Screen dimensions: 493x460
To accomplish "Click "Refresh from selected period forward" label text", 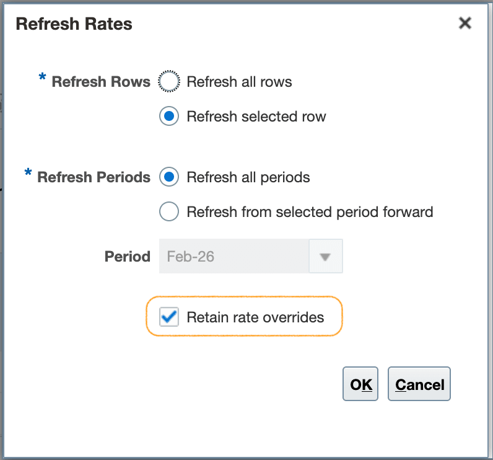I will tap(310, 212).
